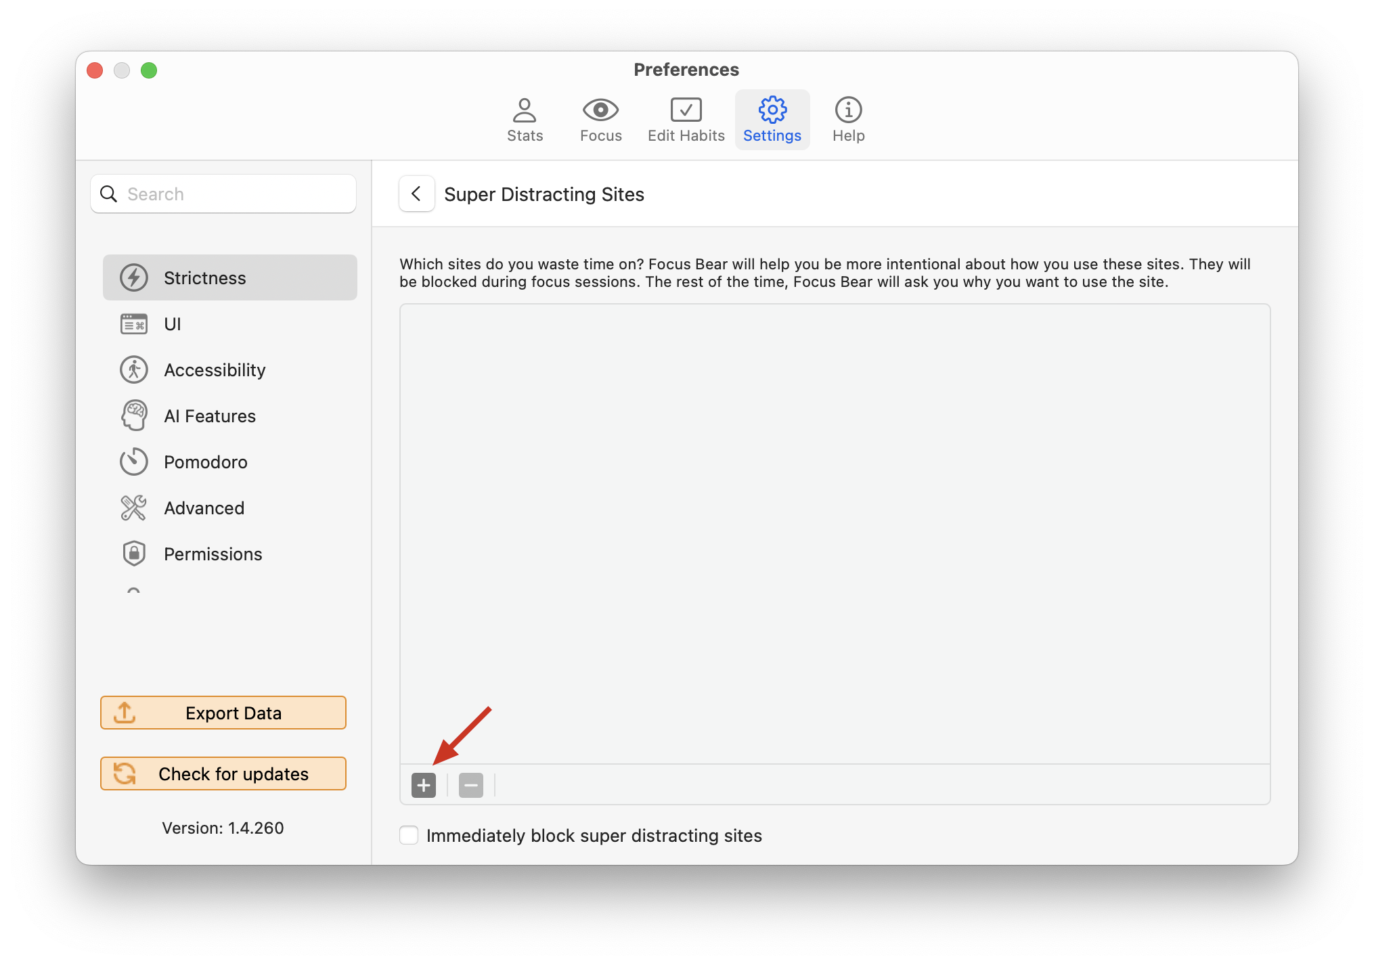Click the Pomodoro timer icon

click(134, 462)
